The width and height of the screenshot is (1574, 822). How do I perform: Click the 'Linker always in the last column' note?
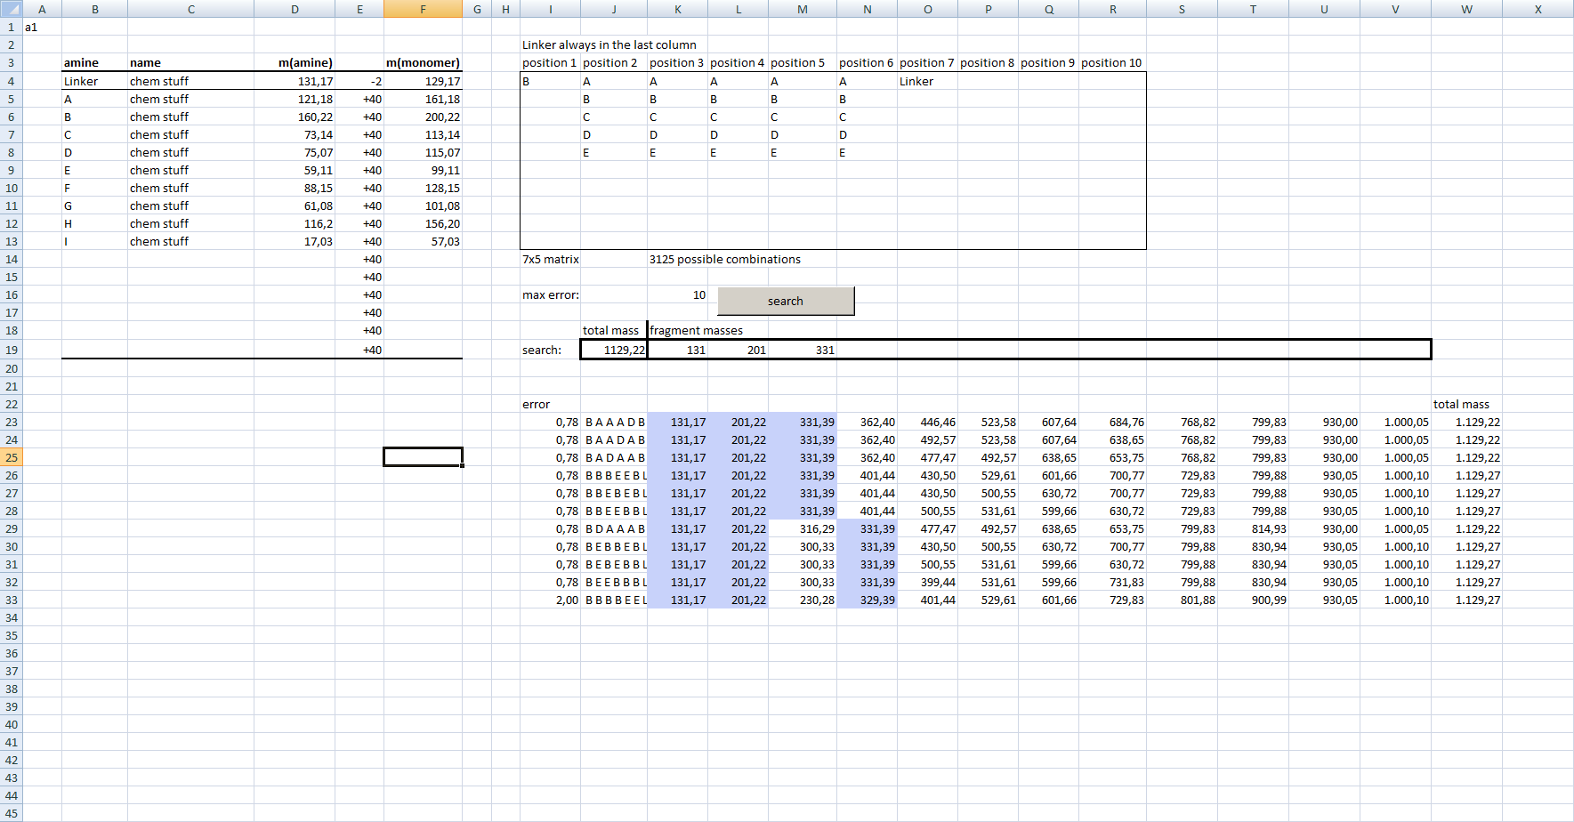click(609, 45)
